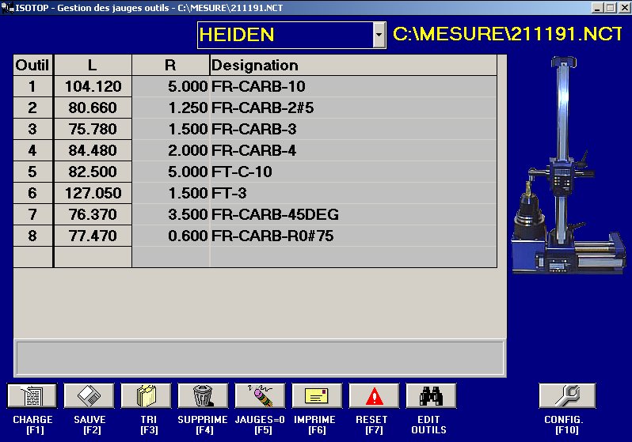Click radius value 0.600
The height and width of the screenshot is (442, 632).
pyautogui.click(x=171, y=236)
